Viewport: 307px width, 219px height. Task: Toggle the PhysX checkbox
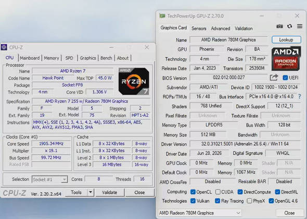tap(249, 201)
